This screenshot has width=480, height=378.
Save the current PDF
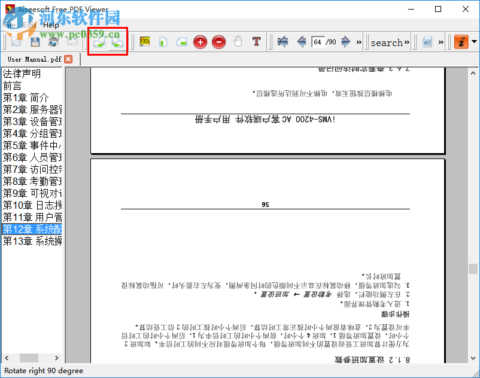[x=34, y=42]
